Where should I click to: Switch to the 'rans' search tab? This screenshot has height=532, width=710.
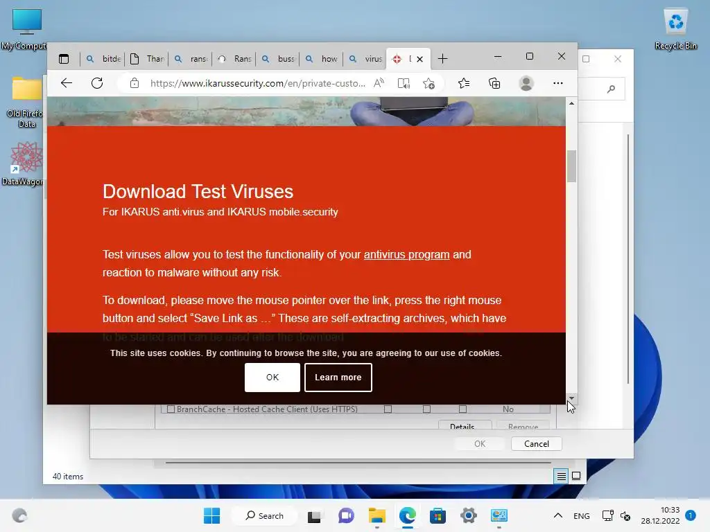[x=191, y=59]
